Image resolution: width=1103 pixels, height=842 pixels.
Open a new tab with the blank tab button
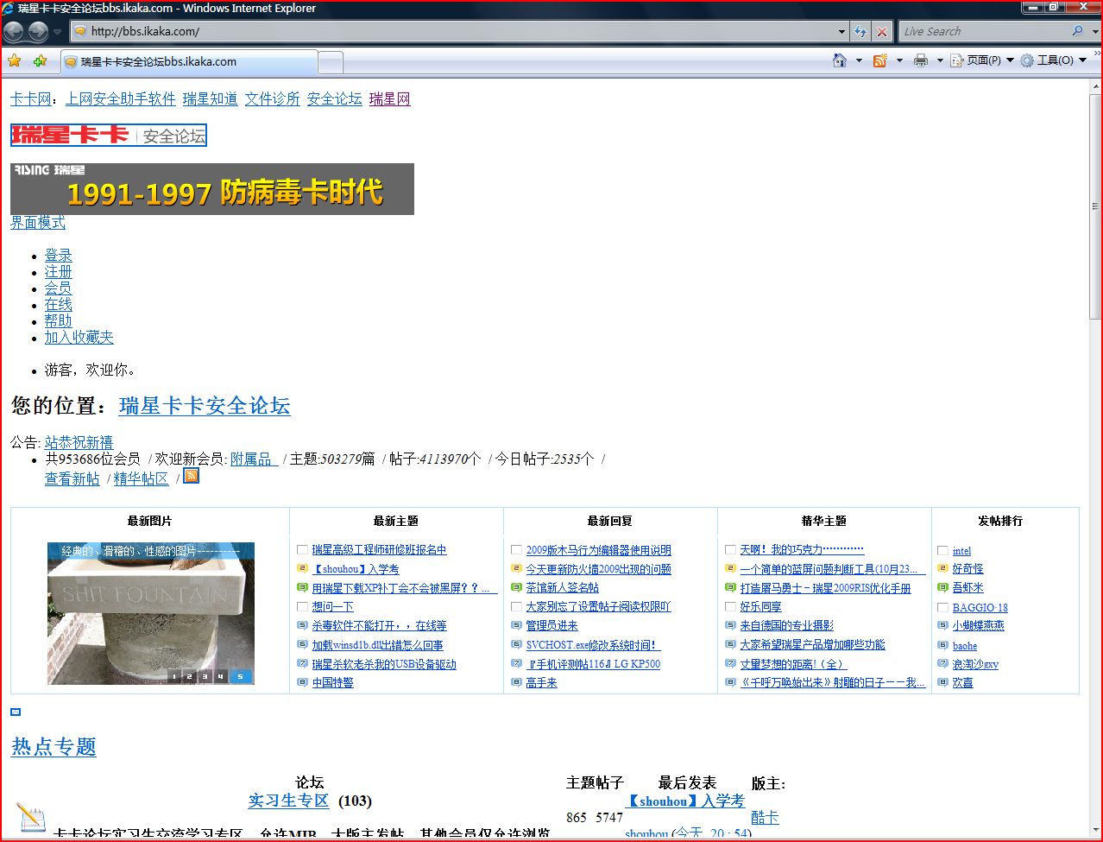coord(331,62)
